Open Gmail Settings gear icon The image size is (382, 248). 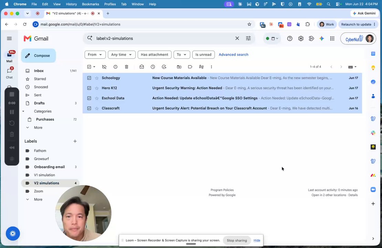click(301, 39)
